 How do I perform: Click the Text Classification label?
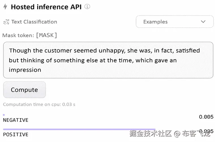[x=34, y=22]
